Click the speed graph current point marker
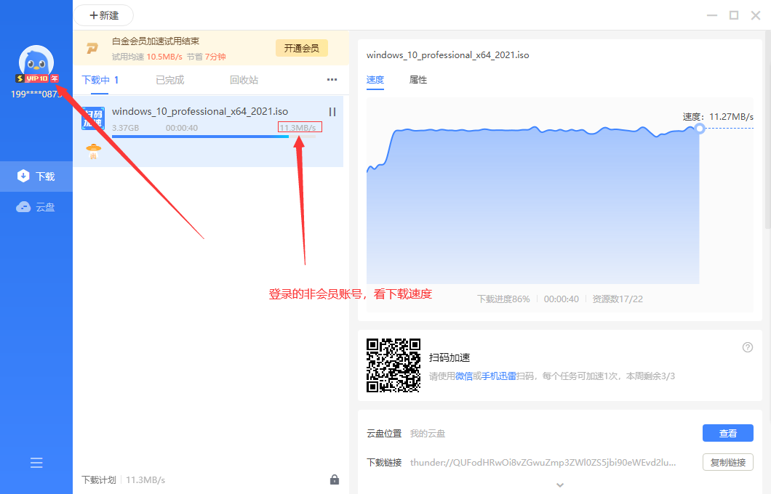771x494 pixels. coord(700,129)
